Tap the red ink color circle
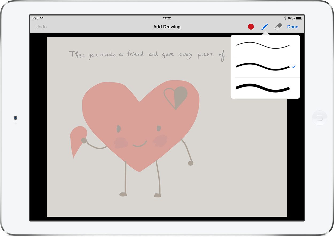Screen dimensions: 334x237 pos(251,27)
